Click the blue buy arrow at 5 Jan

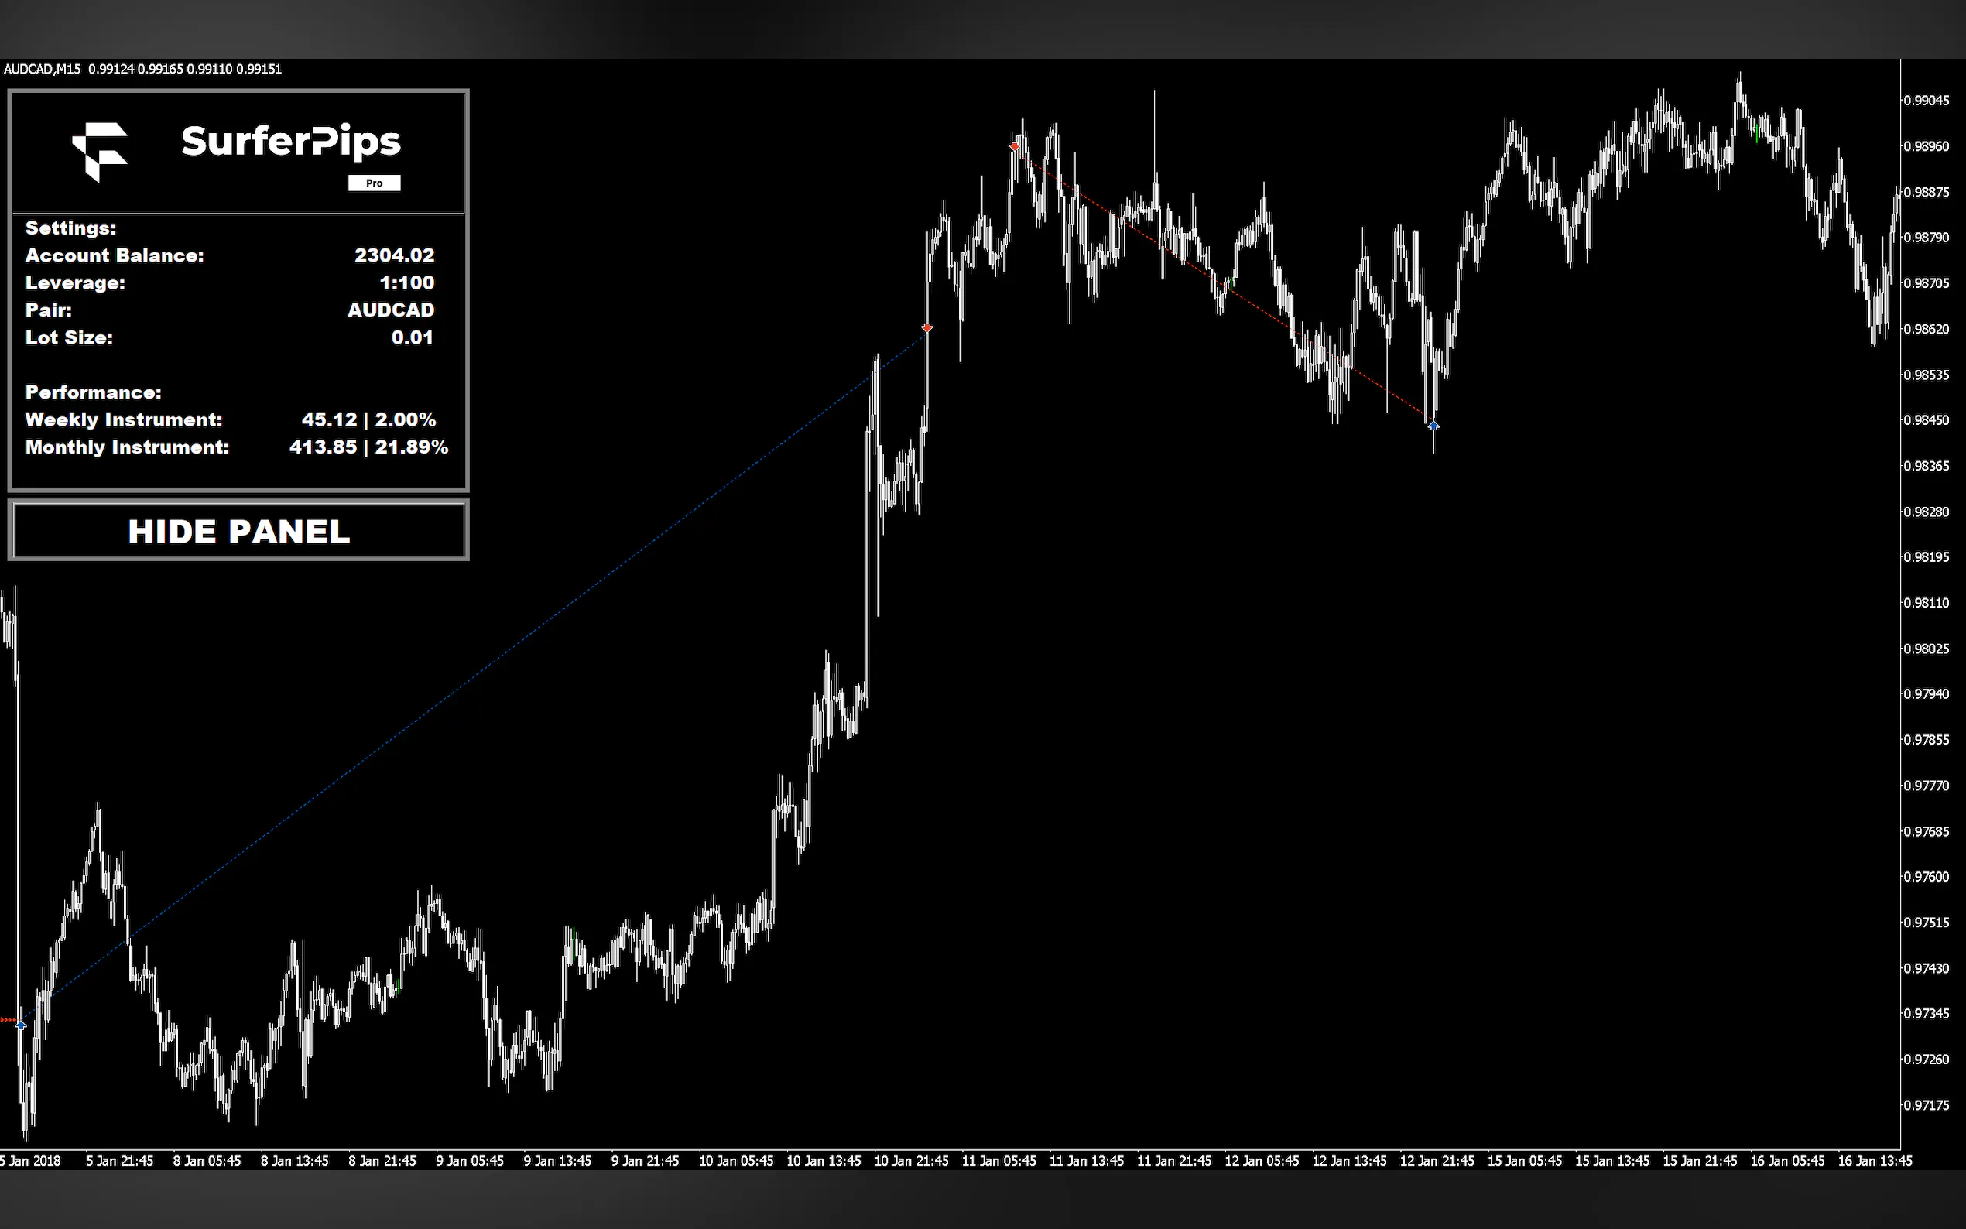pyautogui.click(x=21, y=1025)
